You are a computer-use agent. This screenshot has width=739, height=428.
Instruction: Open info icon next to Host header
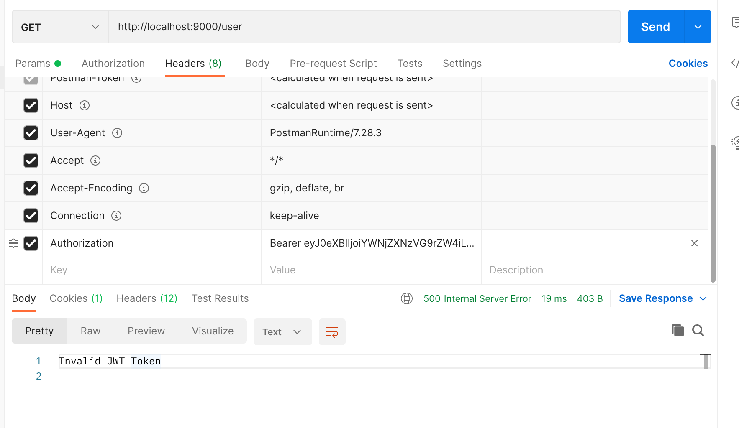[x=85, y=105]
